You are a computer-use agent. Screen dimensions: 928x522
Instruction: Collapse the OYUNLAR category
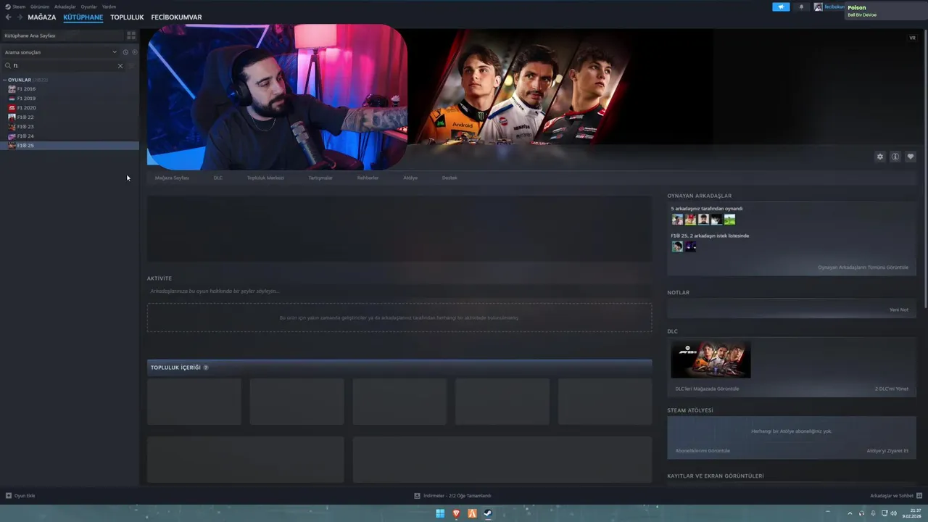click(5, 80)
